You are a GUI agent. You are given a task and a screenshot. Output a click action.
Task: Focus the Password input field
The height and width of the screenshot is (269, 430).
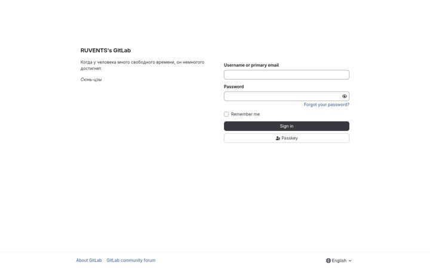282,96
